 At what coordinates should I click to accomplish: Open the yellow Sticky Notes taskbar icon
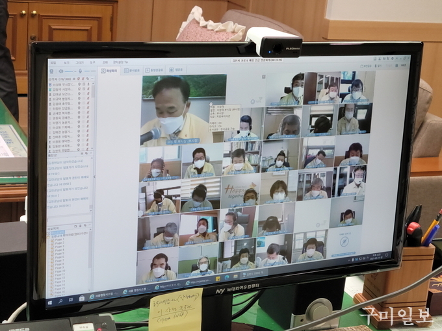[218, 280]
